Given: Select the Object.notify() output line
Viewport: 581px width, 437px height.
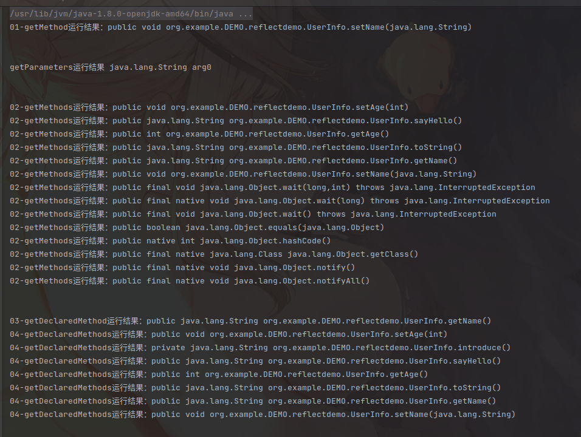Looking at the screenshot, I should coord(182,267).
